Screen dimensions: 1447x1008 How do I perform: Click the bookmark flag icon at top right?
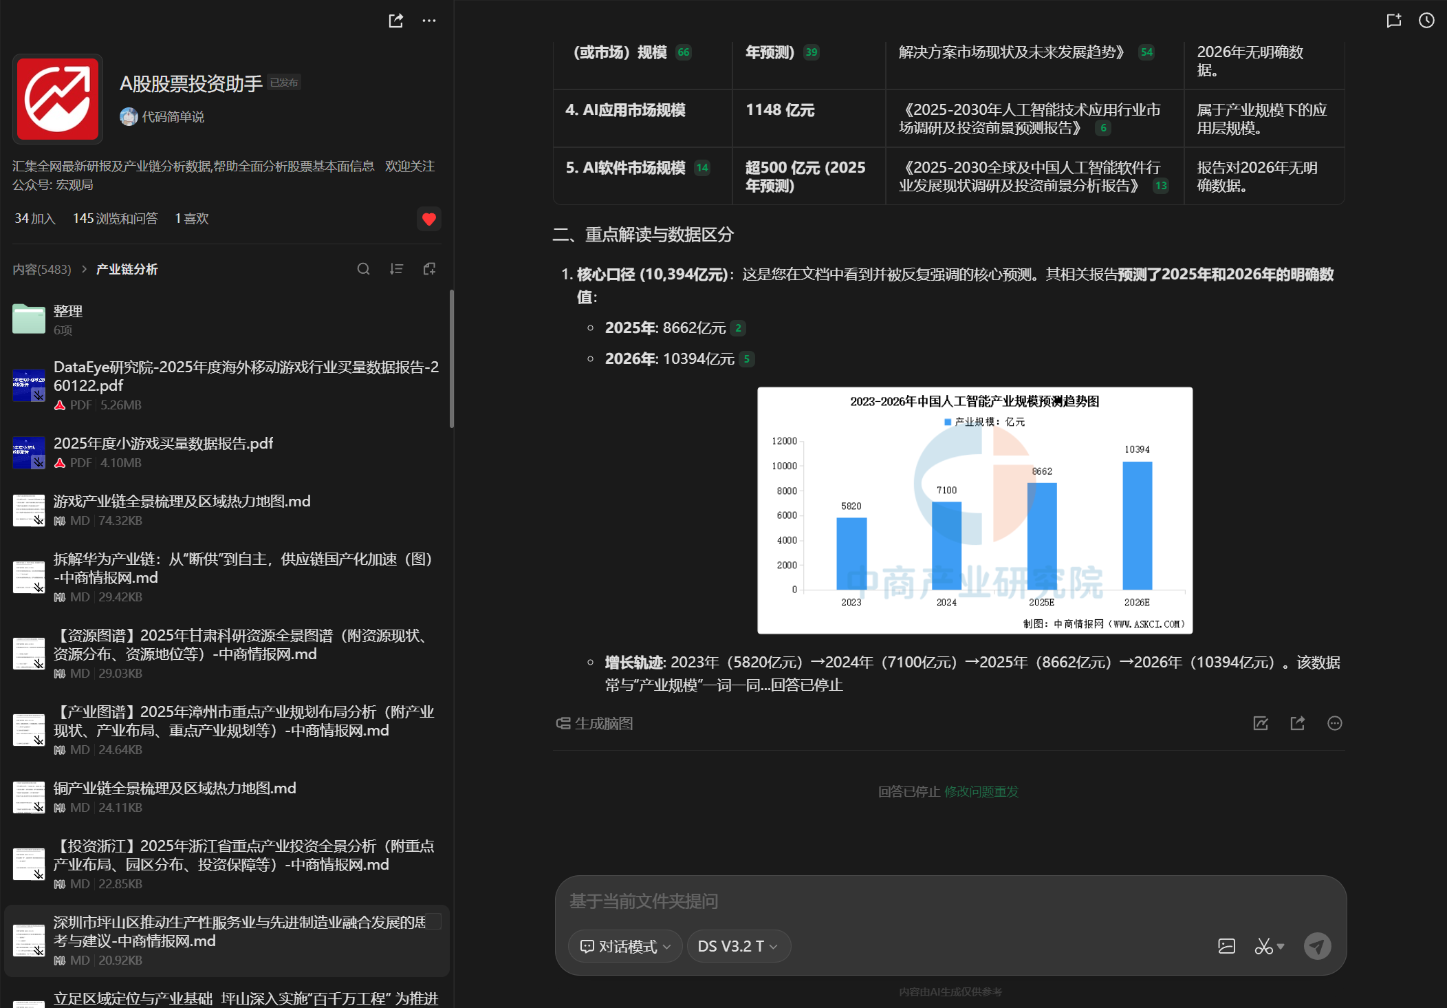click(x=1393, y=21)
